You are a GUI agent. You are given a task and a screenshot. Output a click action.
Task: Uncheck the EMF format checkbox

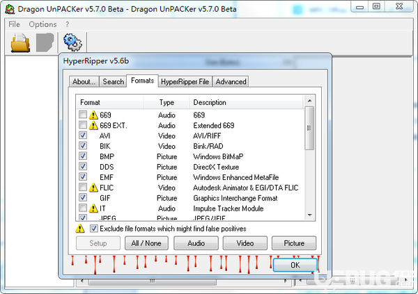(83, 177)
